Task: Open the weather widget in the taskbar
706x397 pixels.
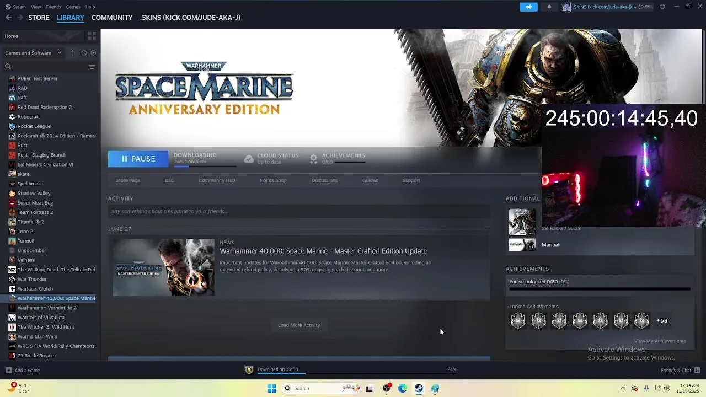Action: tap(18, 388)
